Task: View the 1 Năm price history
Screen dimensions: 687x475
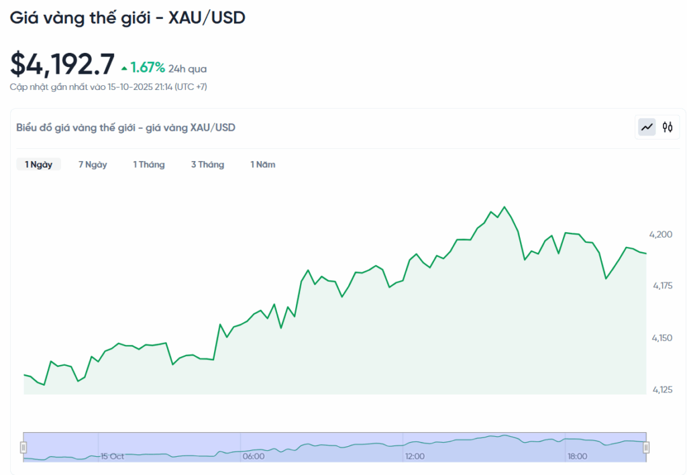Action: click(263, 164)
